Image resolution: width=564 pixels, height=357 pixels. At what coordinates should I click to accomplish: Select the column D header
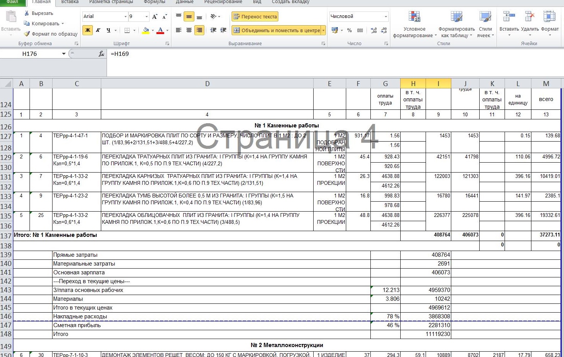[x=207, y=84]
